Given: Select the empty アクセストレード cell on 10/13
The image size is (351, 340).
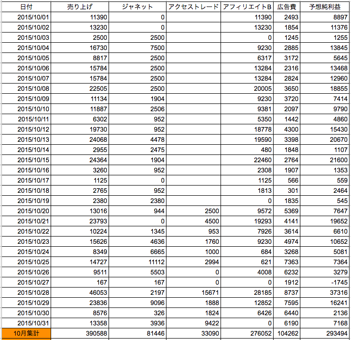Looking at the screenshot, I should pyautogui.click(x=193, y=139).
